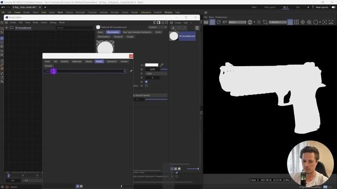Open the dropdown arrow beside the circle snapshot icon
The image size is (337, 189).
[x=320, y=22]
